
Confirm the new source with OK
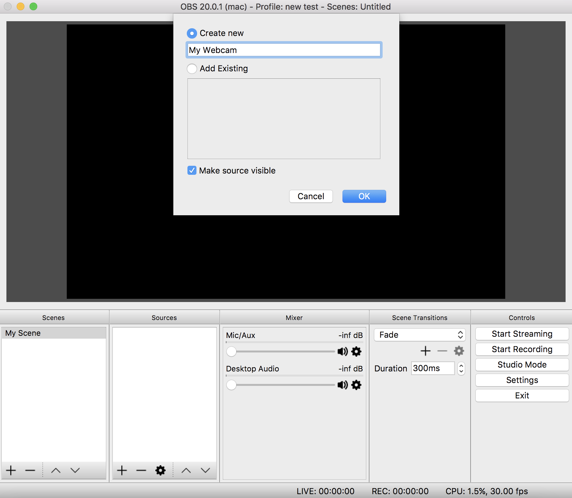(364, 196)
